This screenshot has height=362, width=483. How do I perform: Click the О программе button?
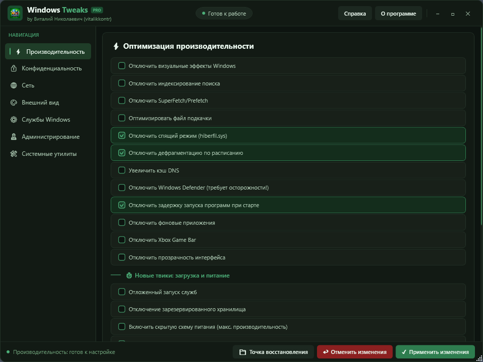(398, 14)
